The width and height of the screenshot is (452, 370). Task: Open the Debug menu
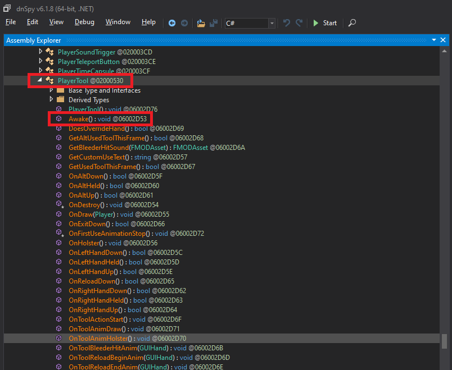click(x=84, y=22)
